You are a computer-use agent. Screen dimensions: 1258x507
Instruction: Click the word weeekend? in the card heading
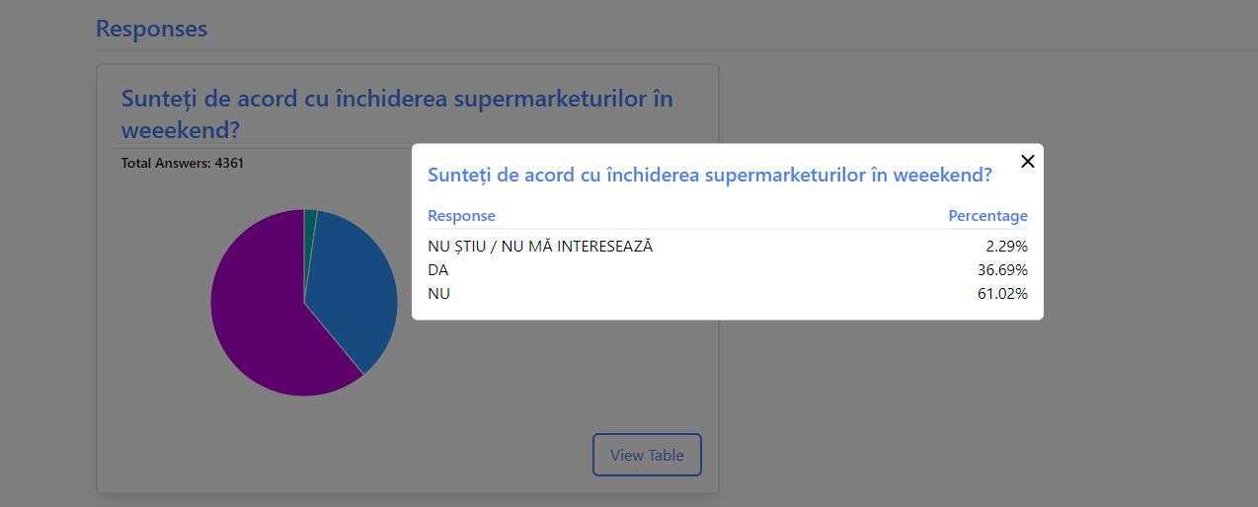click(x=181, y=130)
